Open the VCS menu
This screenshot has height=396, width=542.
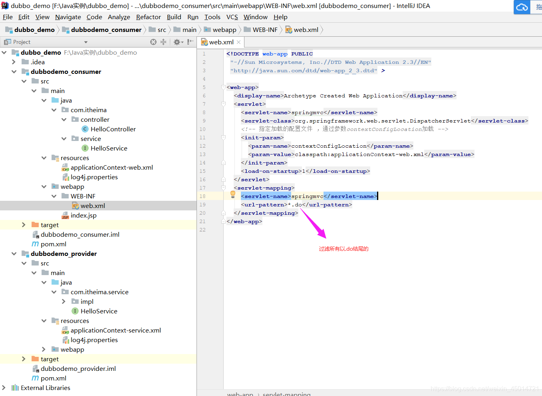(x=232, y=17)
